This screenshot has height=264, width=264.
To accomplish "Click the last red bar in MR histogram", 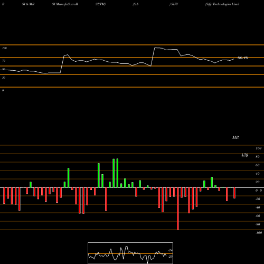I will coord(234,193).
